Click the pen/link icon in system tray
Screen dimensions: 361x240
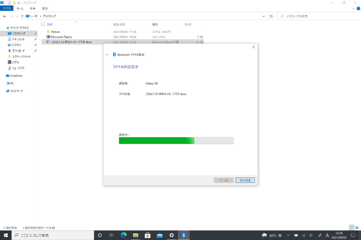(320, 236)
